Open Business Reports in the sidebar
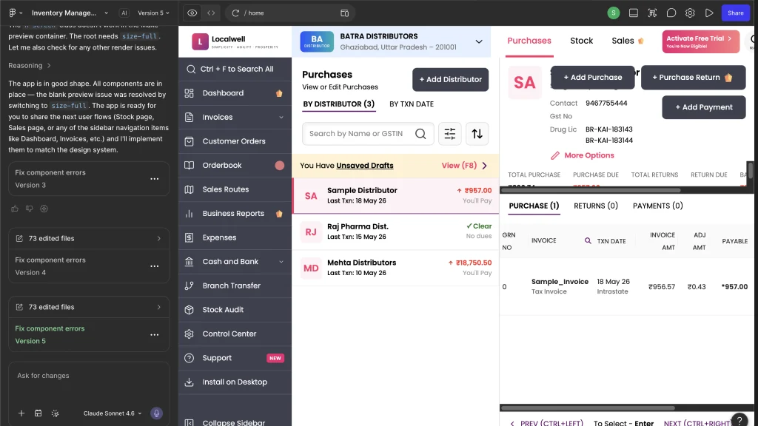This screenshot has width=758, height=426. coord(235,214)
